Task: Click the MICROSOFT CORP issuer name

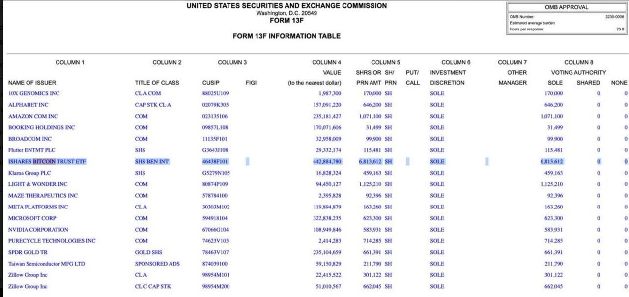Action: pyautogui.click(x=32, y=218)
